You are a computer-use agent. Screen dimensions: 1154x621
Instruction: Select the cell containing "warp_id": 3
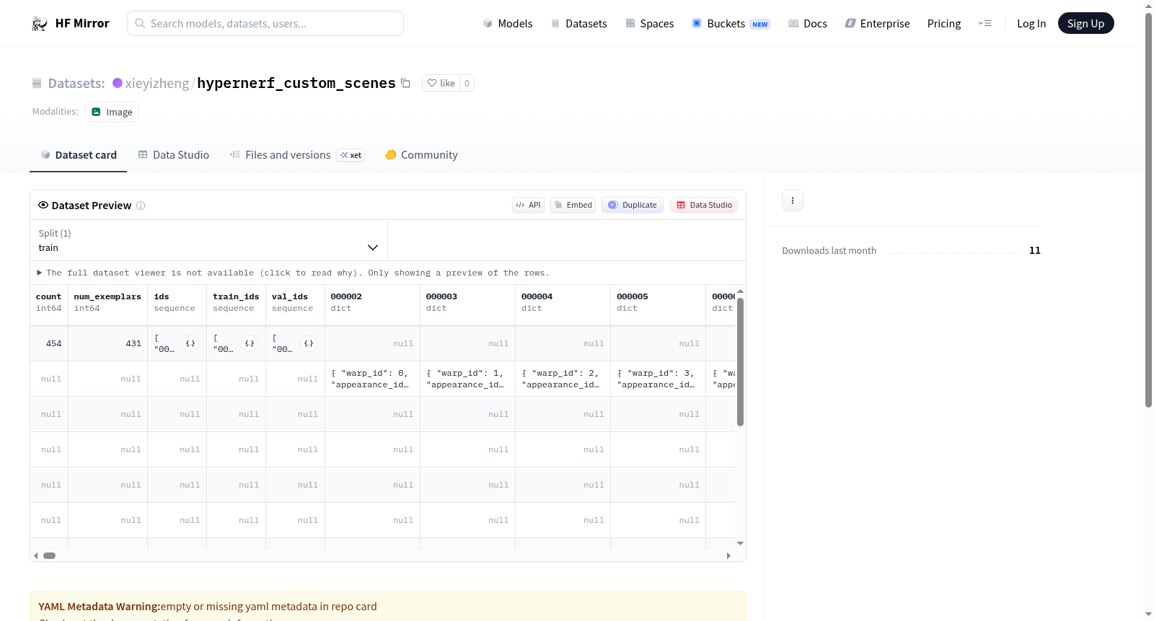[x=659, y=379]
